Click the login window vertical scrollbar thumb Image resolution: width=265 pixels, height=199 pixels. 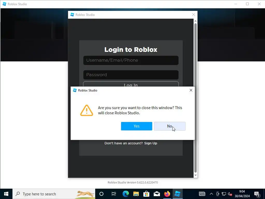195,98
